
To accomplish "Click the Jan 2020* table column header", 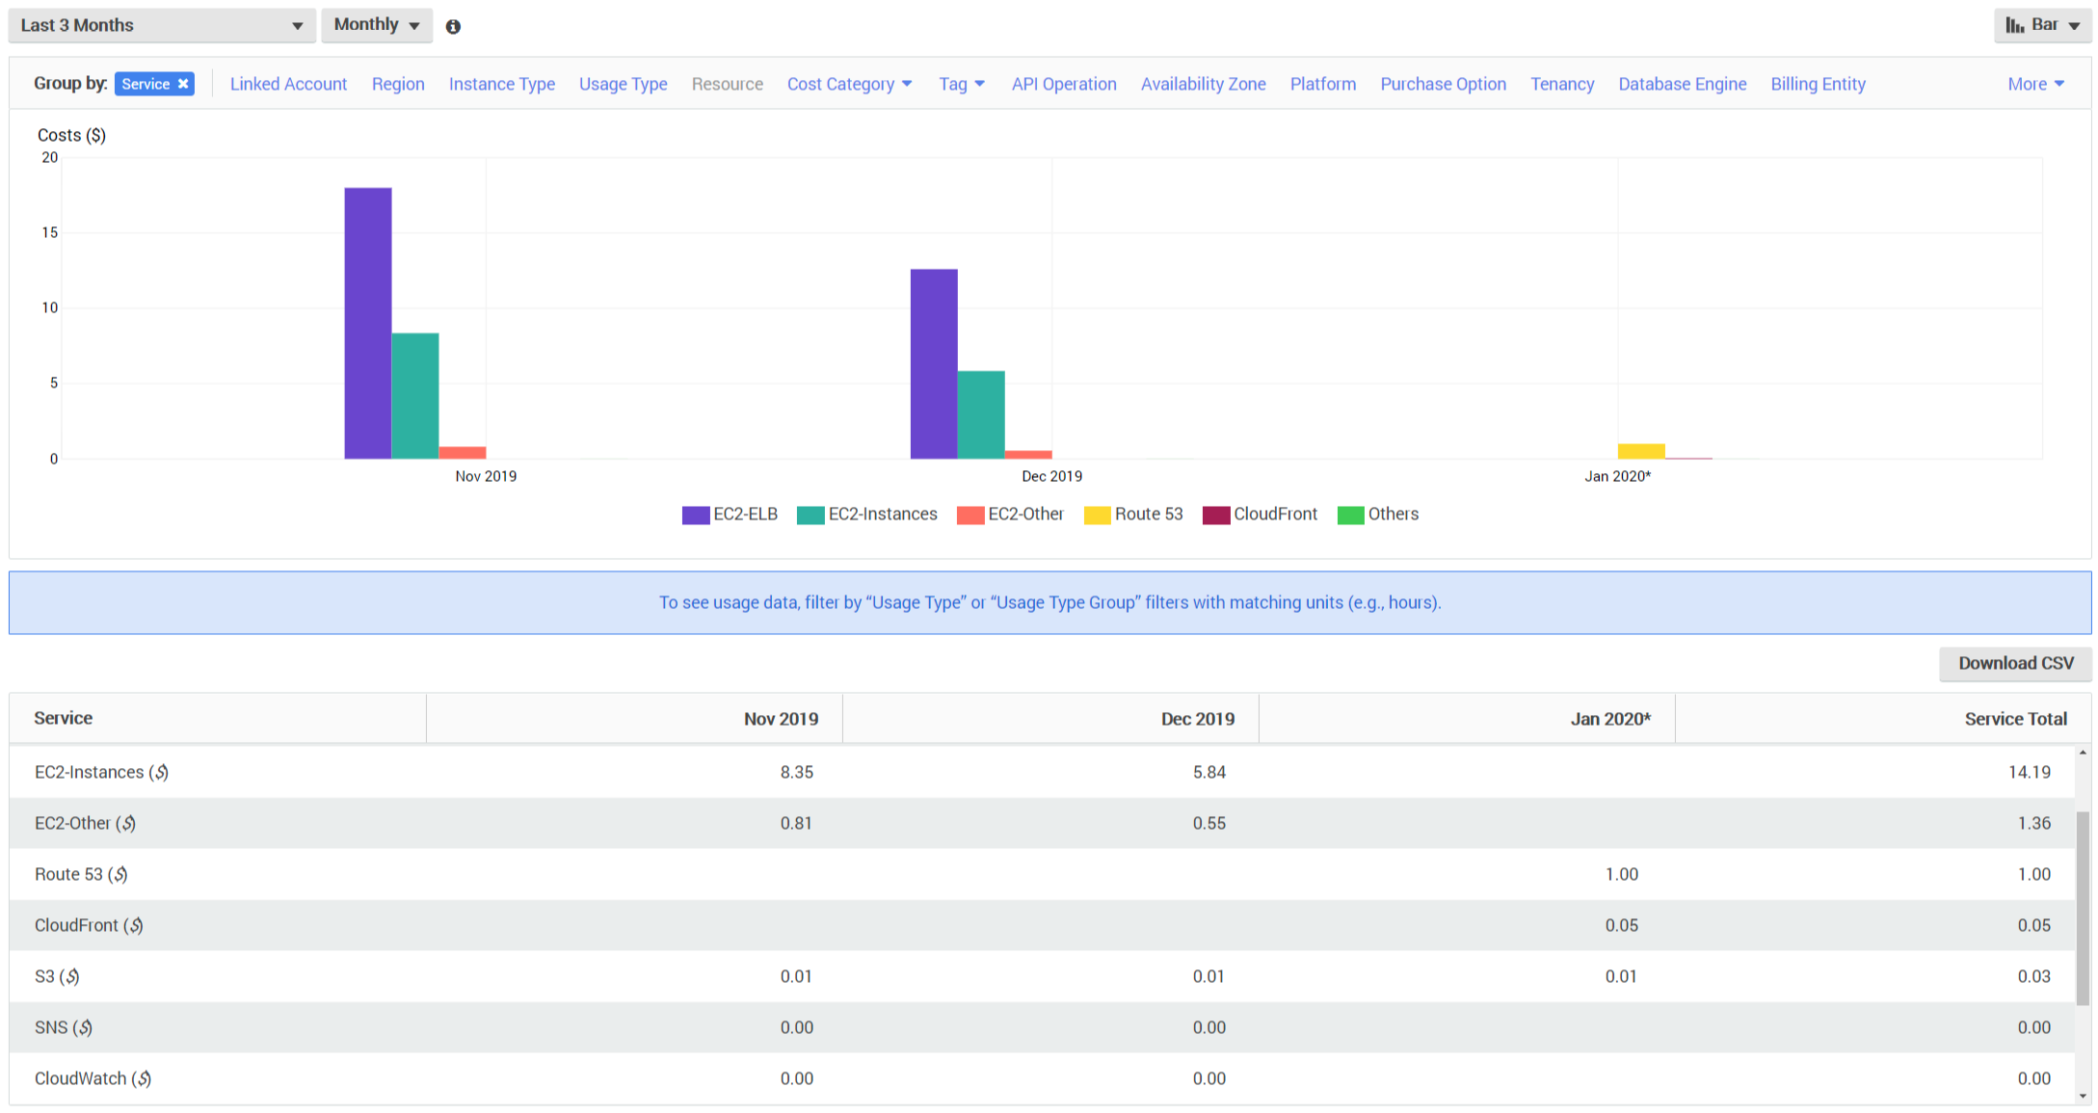I will 1467,718.
